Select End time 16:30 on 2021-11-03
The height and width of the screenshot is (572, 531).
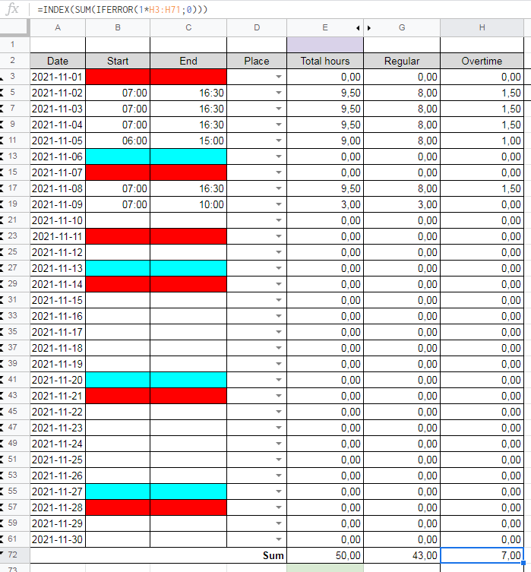(x=188, y=109)
